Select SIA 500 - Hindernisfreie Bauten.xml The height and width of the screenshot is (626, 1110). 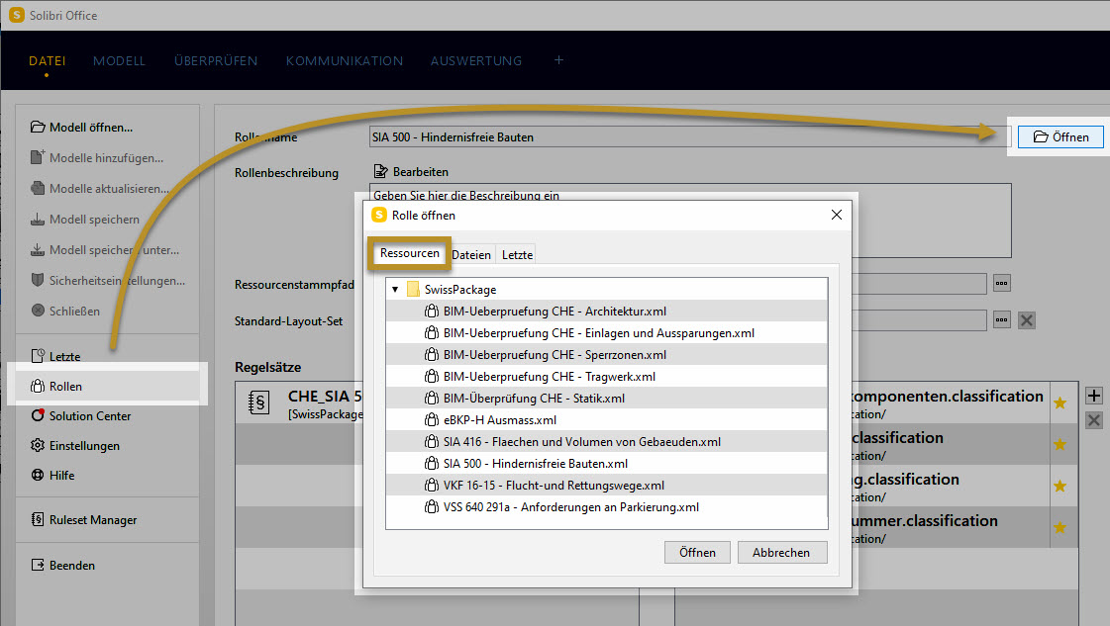point(607,463)
